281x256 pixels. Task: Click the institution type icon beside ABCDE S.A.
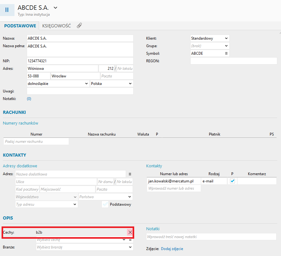coord(7,9)
